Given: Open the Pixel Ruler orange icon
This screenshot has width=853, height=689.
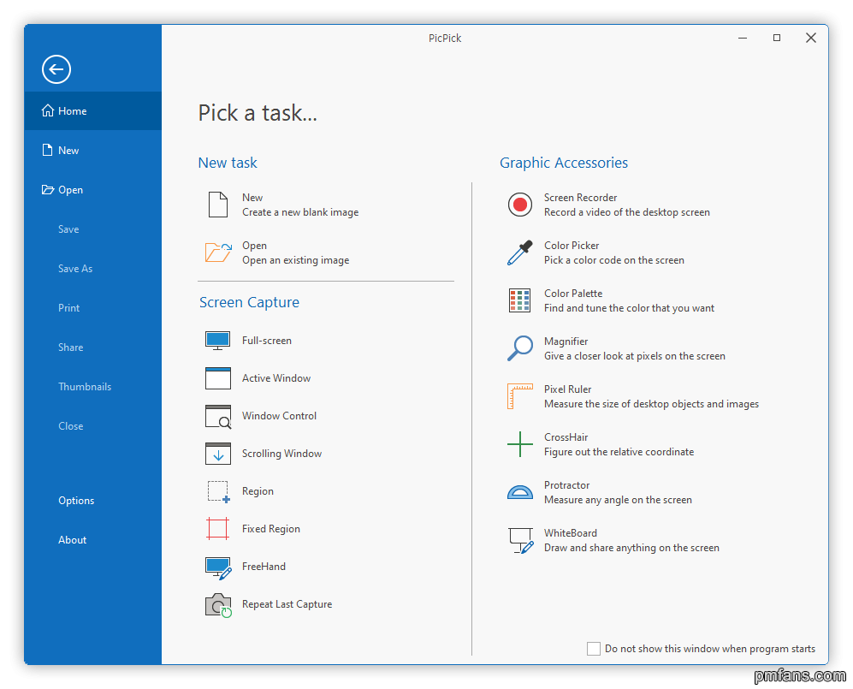Looking at the screenshot, I should 520,396.
